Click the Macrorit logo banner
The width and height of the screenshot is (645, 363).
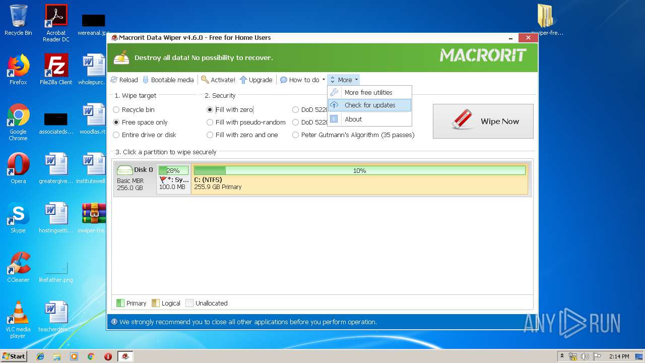click(483, 55)
